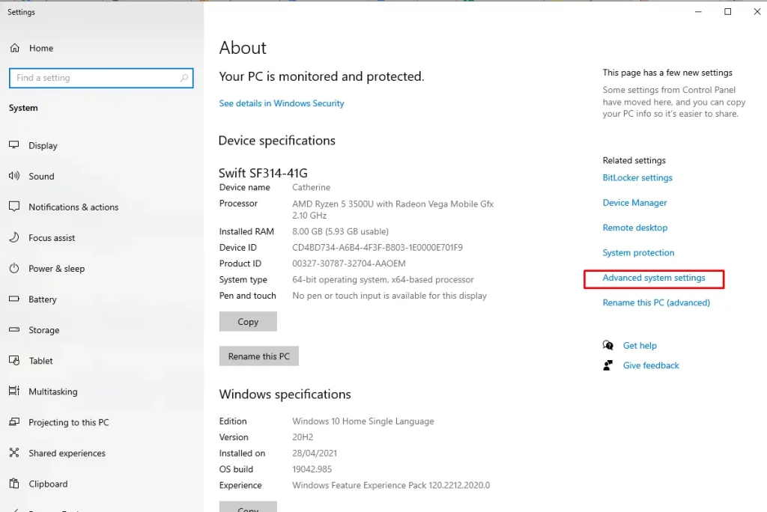Open Projecting to this PC

[68, 422]
